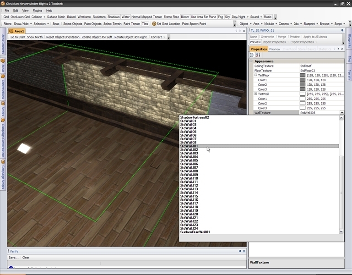Click Reset Object Orientation button
The height and width of the screenshot is (275, 352).
pos(63,37)
